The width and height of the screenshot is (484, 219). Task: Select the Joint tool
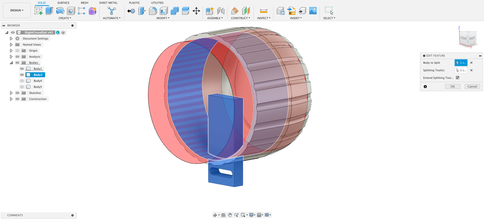[221, 11]
